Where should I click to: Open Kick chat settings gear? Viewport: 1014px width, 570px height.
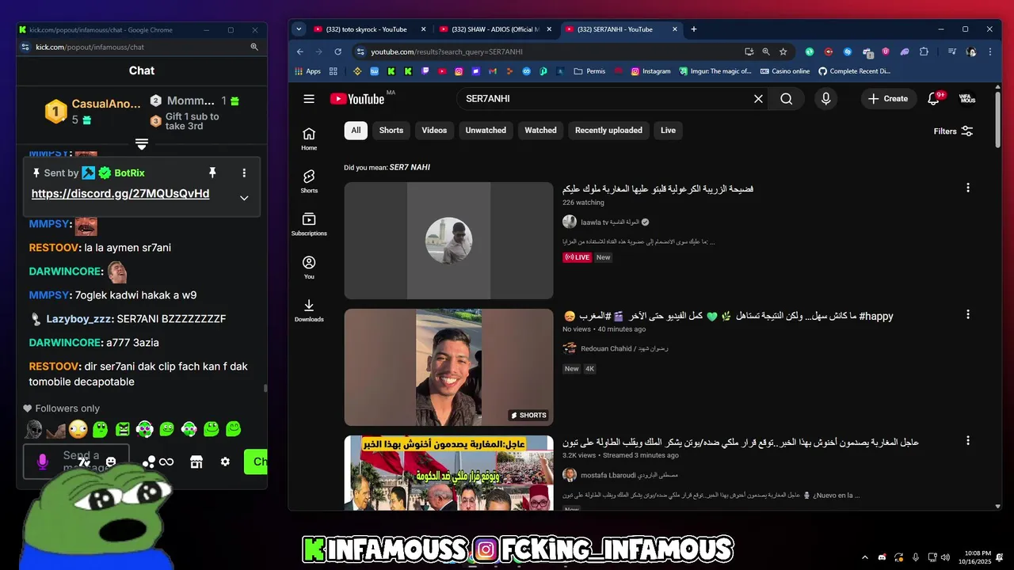click(225, 462)
